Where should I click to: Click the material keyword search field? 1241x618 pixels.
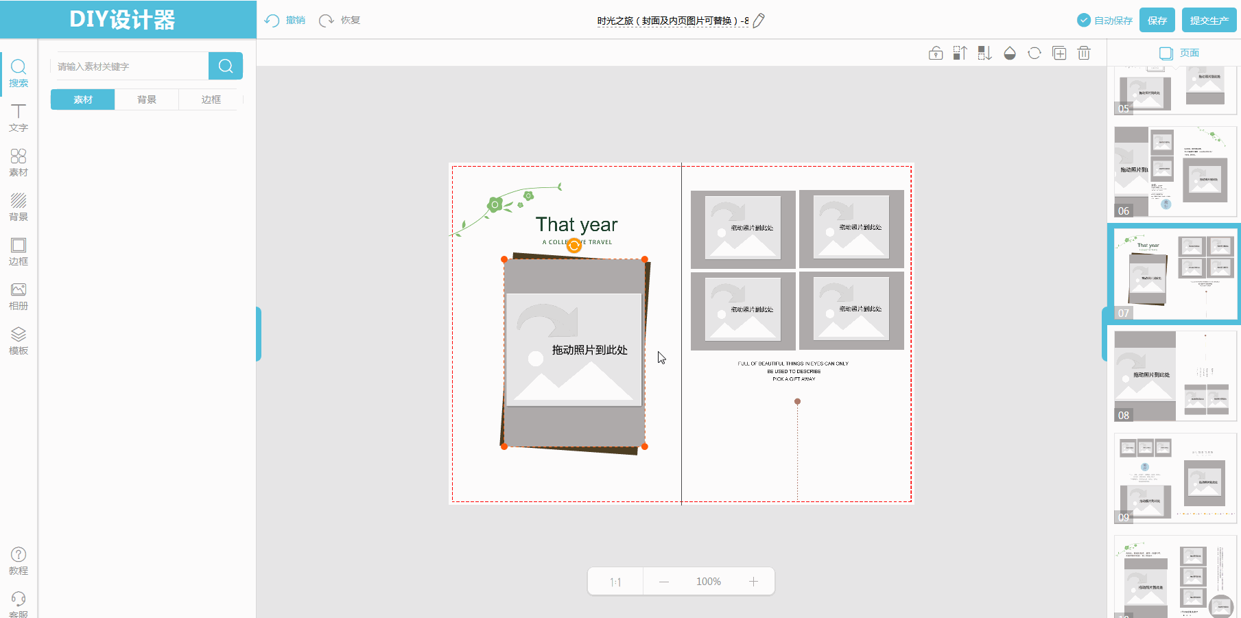point(130,67)
